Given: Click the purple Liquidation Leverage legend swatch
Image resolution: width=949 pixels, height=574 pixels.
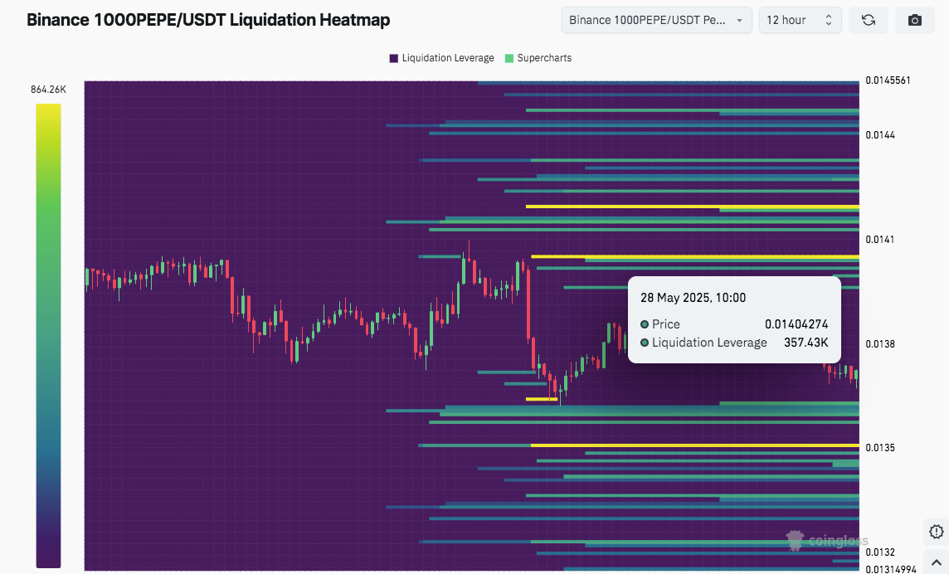Looking at the screenshot, I should click(393, 58).
